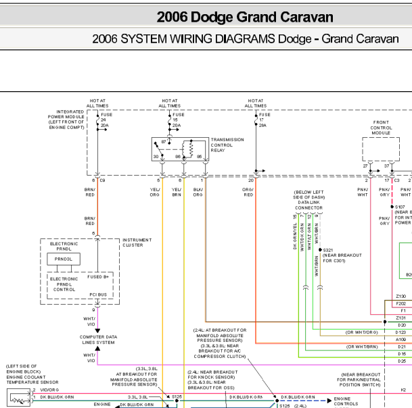Click relay terminal number '30'

point(156,157)
